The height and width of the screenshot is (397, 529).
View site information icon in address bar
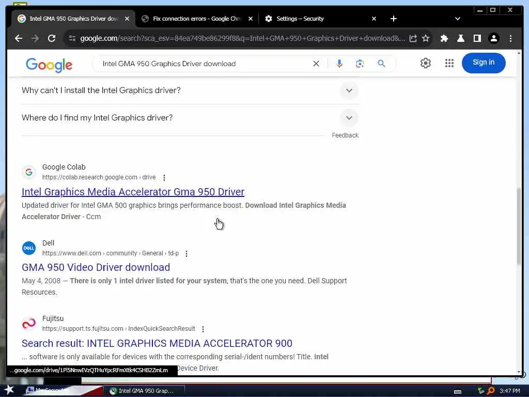click(x=72, y=38)
